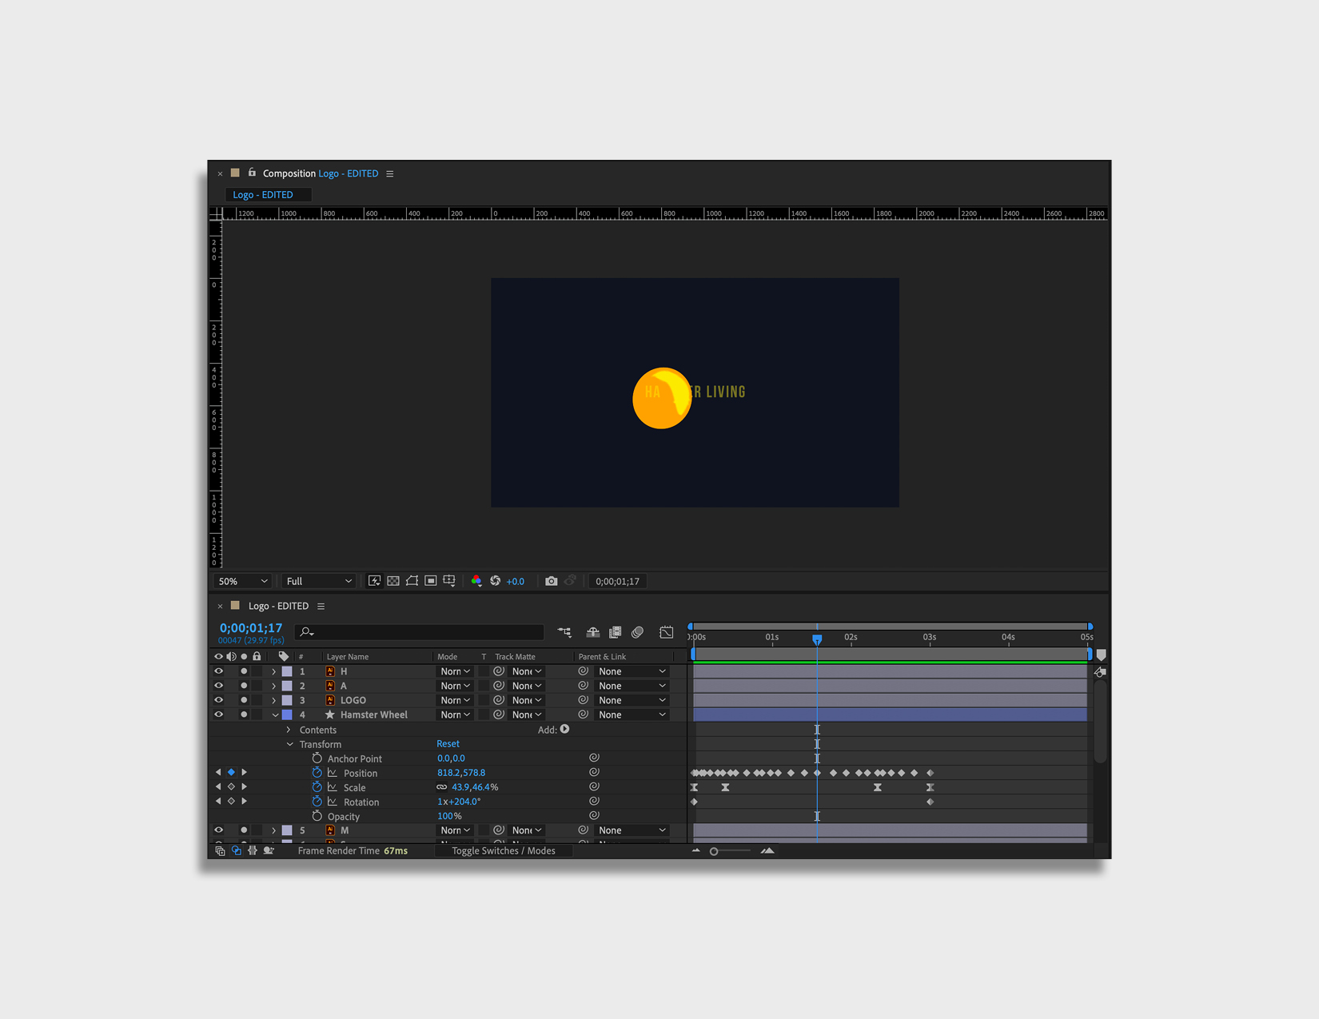Zoom out timeline mountain icon
Viewport: 1319px width, 1019px height.
695,851
